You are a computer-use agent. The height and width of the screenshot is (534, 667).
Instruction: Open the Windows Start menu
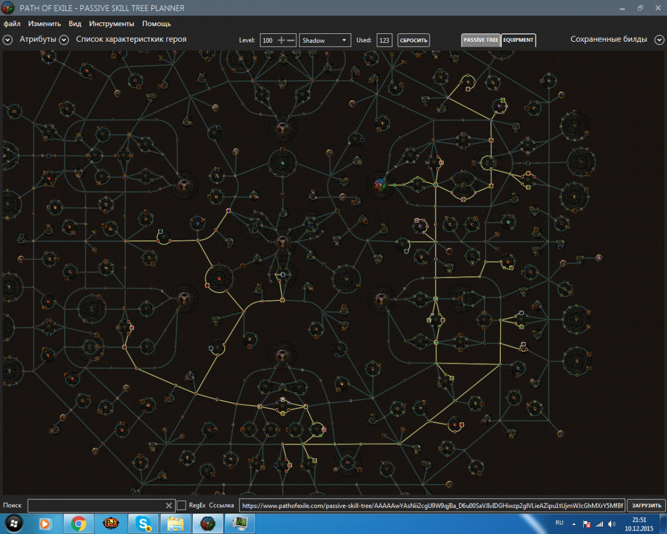click(14, 524)
